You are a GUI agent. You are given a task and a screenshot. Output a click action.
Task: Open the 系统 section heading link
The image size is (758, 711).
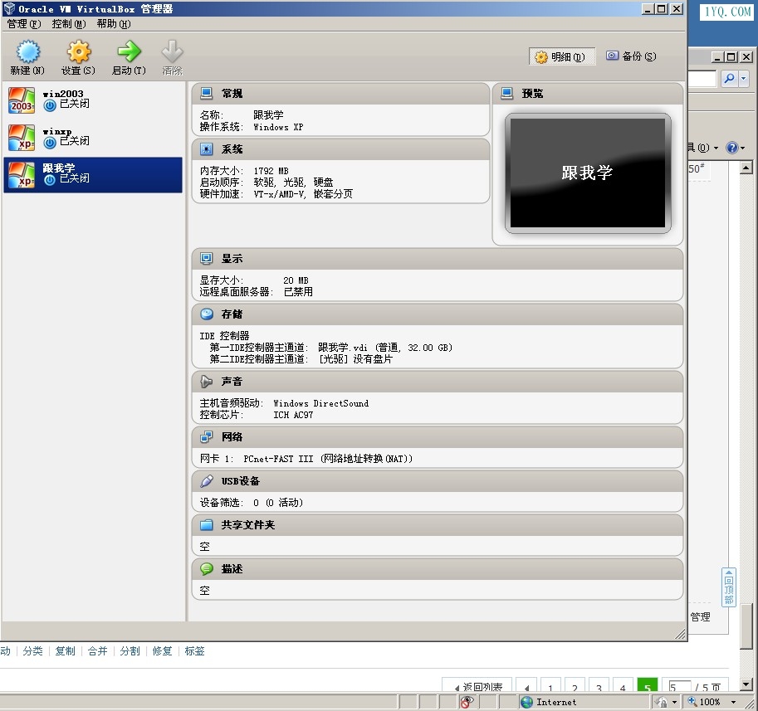click(232, 149)
